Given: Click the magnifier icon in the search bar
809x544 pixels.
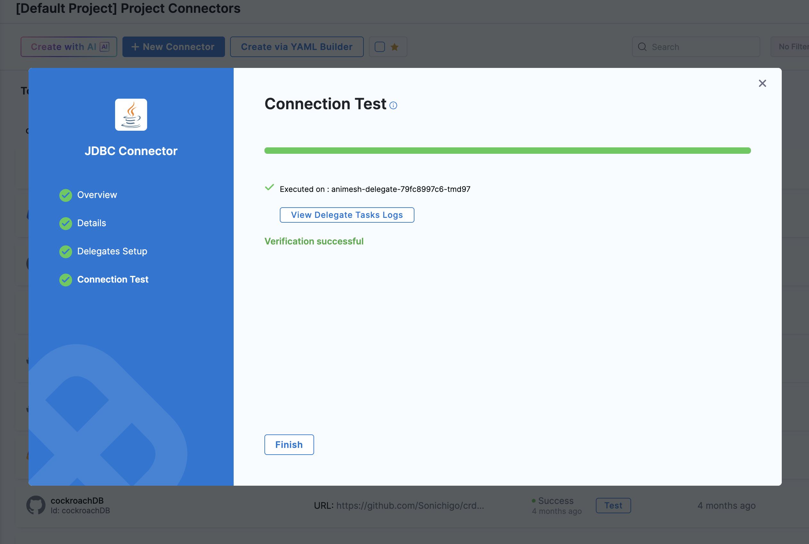Looking at the screenshot, I should coord(642,46).
